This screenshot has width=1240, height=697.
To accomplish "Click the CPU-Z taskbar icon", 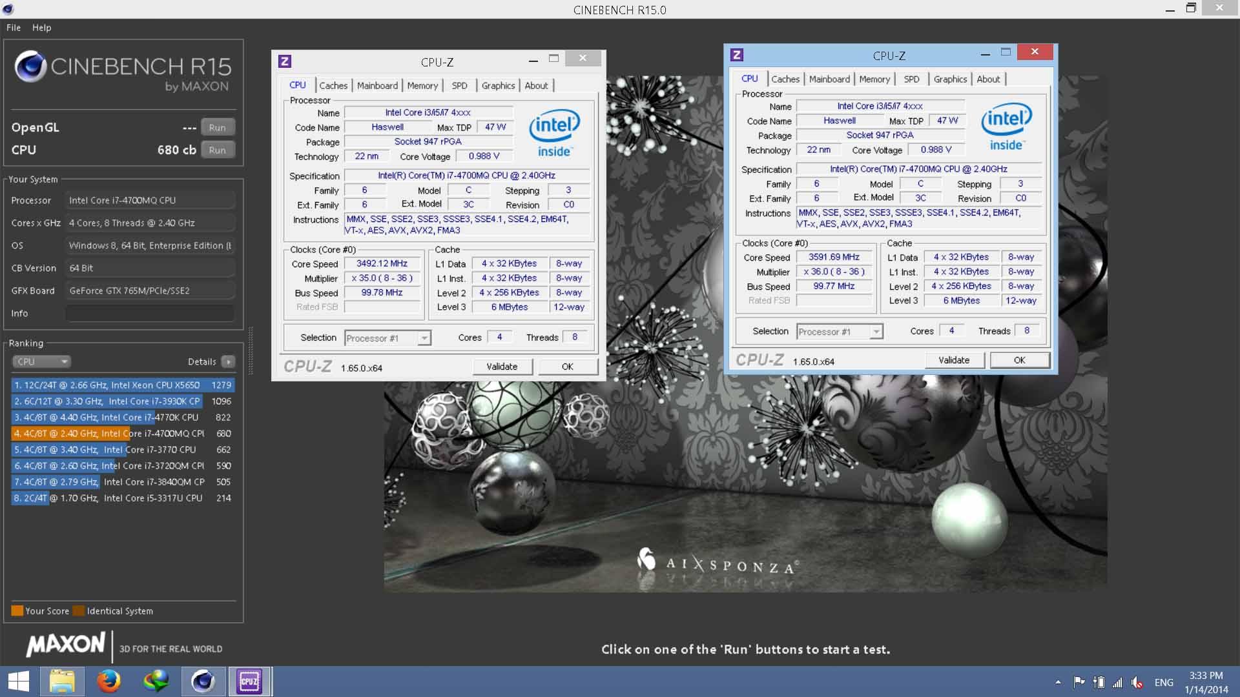I will (249, 682).
